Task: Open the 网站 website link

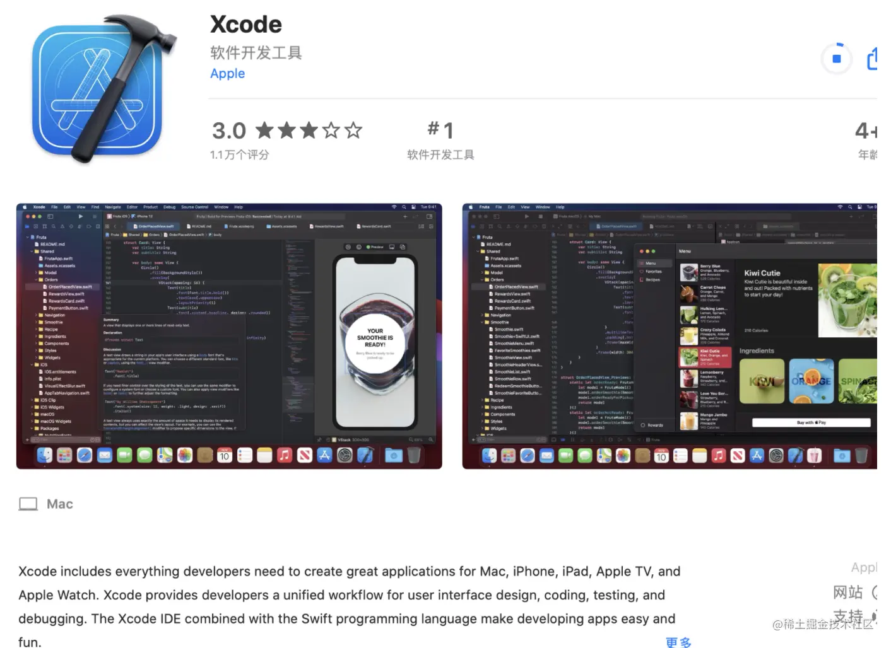Action: click(x=847, y=593)
